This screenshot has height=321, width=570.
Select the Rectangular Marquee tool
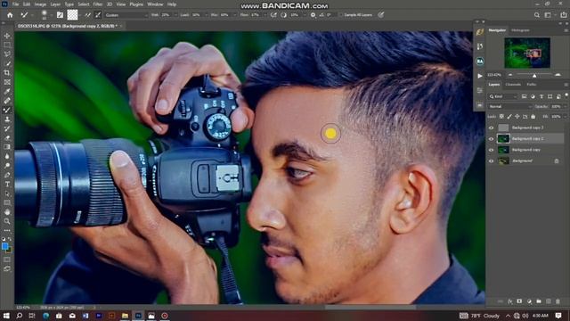(x=7, y=45)
